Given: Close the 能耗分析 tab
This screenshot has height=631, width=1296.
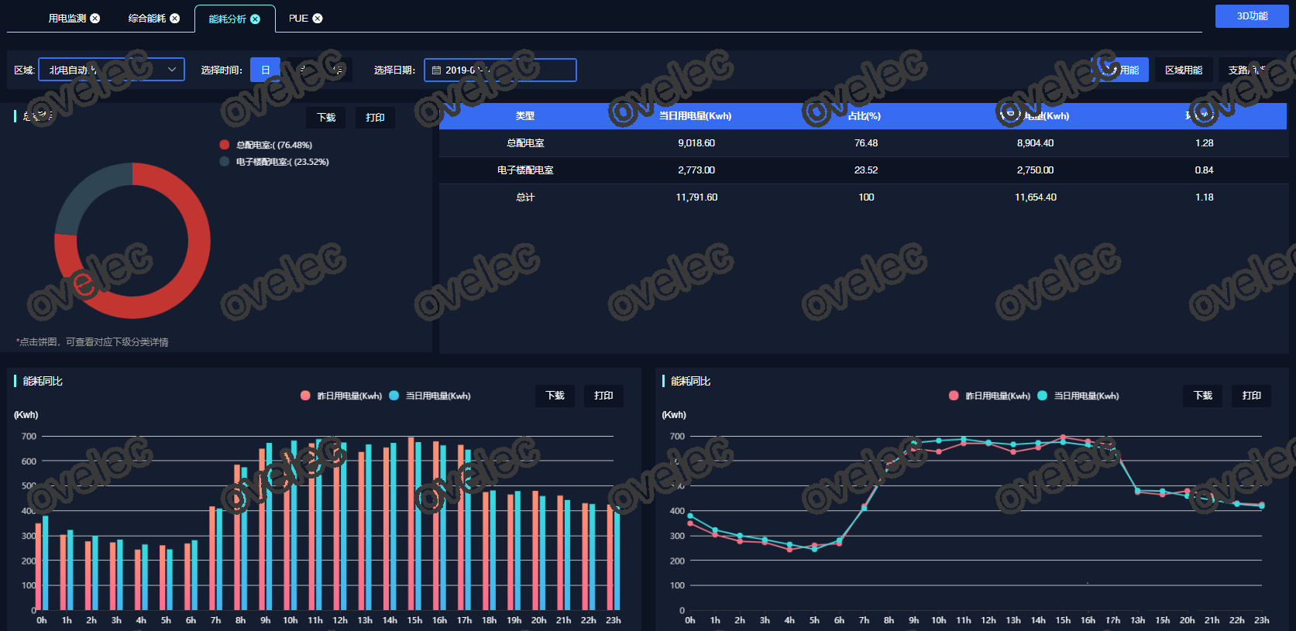Looking at the screenshot, I should pyautogui.click(x=255, y=19).
